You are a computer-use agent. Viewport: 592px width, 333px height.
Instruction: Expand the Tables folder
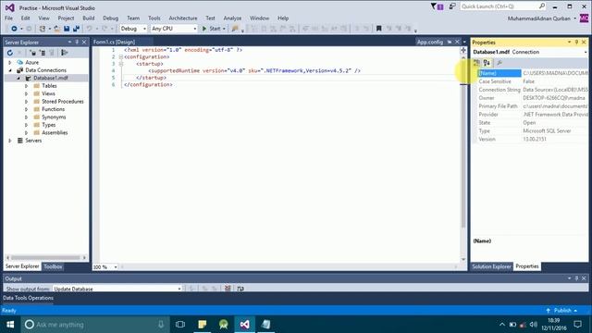(x=26, y=86)
